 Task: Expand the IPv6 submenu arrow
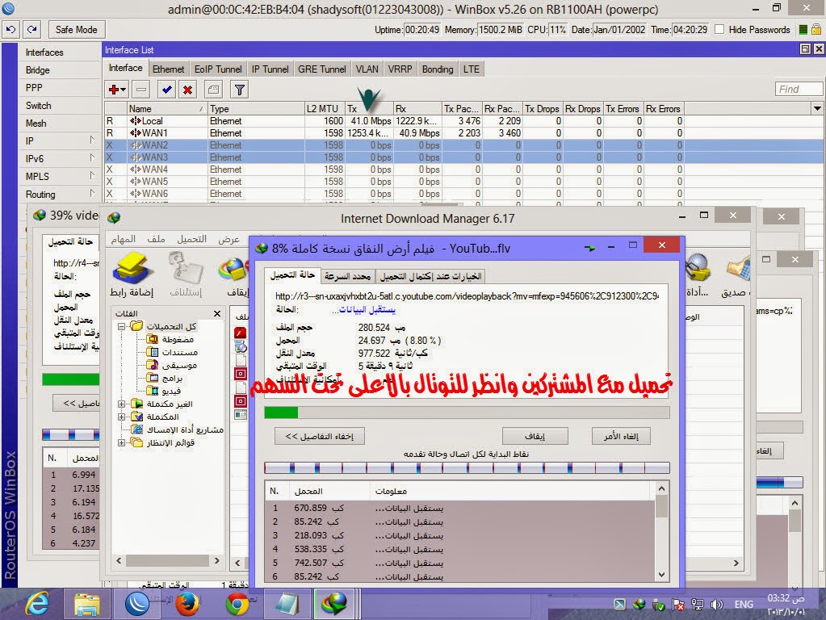pyautogui.click(x=92, y=157)
